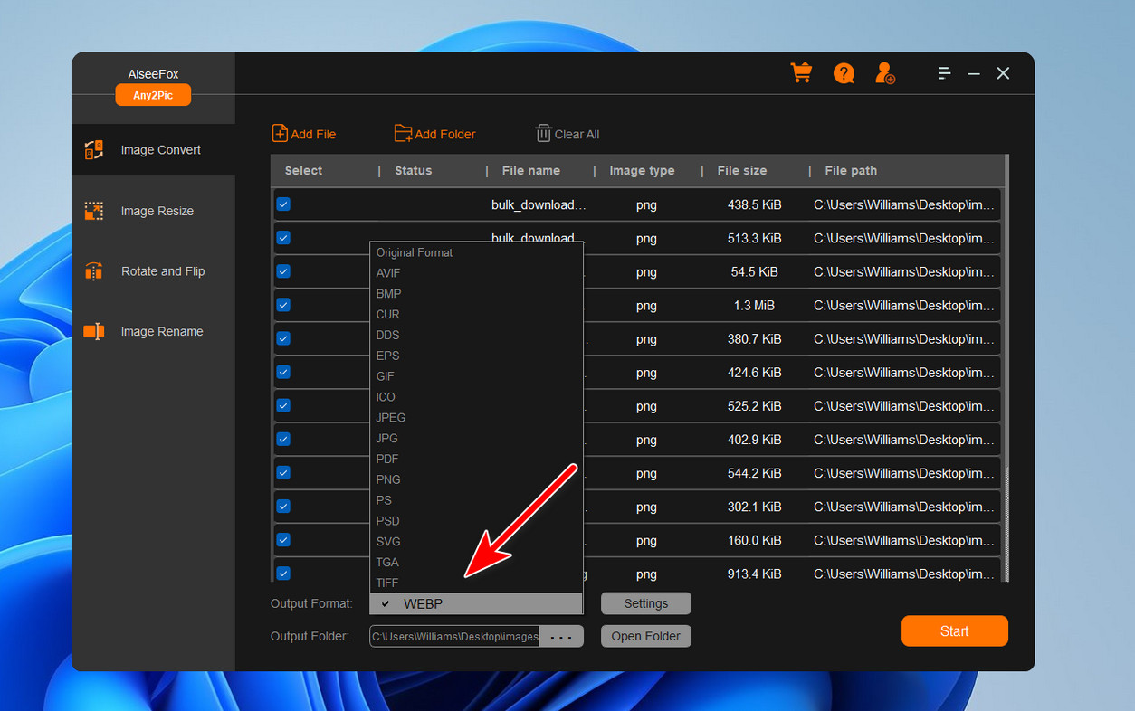This screenshot has width=1135, height=711.
Task: Uncheck the 438.5 KiB file row
Action: (283, 204)
